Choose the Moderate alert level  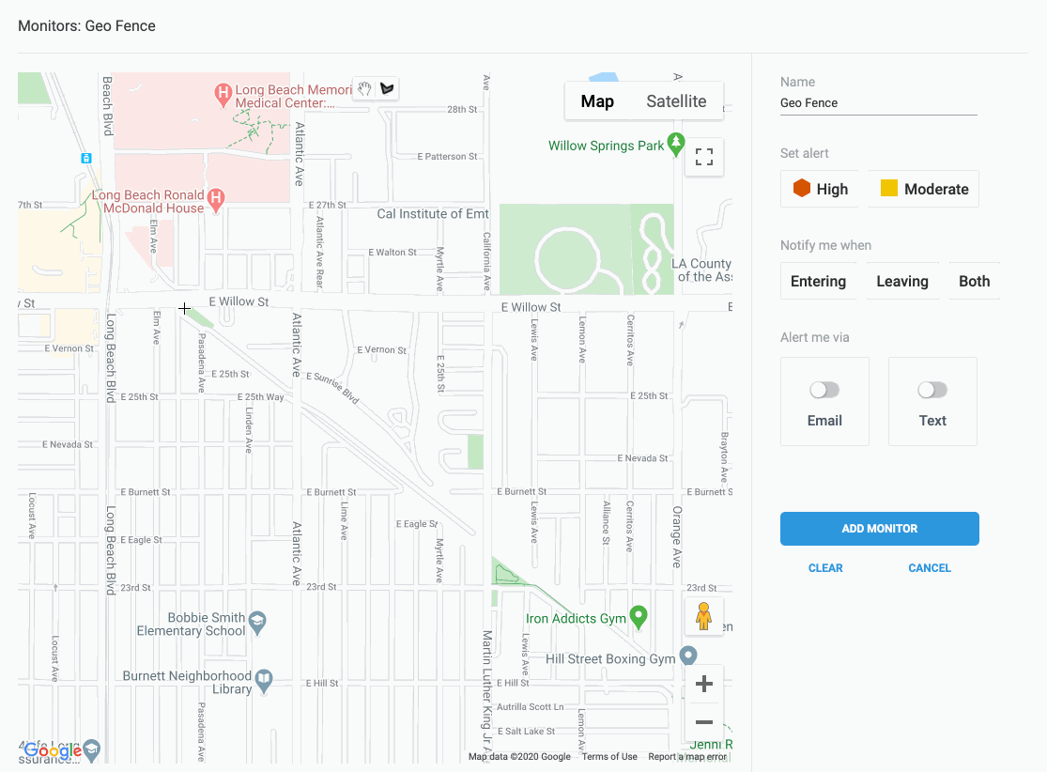click(x=922, y=188)
